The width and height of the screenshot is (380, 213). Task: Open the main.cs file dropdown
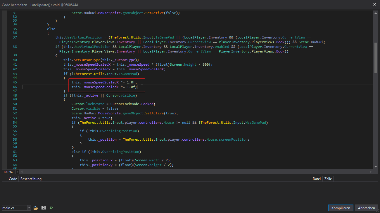pos(29,208)
